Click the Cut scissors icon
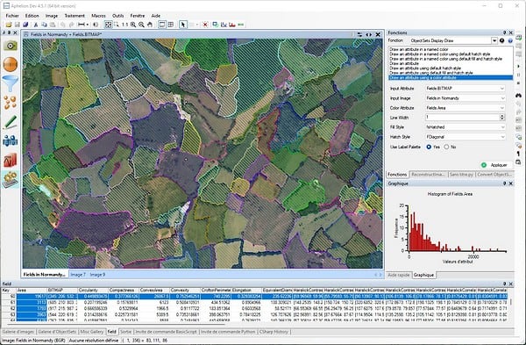Screen dimensions: 526x345 [x=36, y=25]
